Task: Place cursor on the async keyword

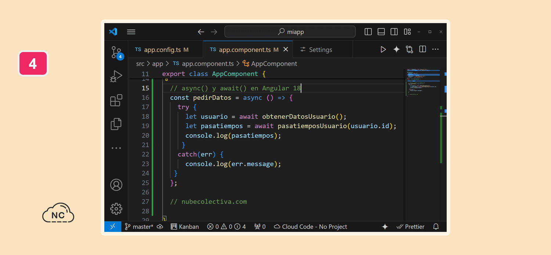Action: [252, 97]
